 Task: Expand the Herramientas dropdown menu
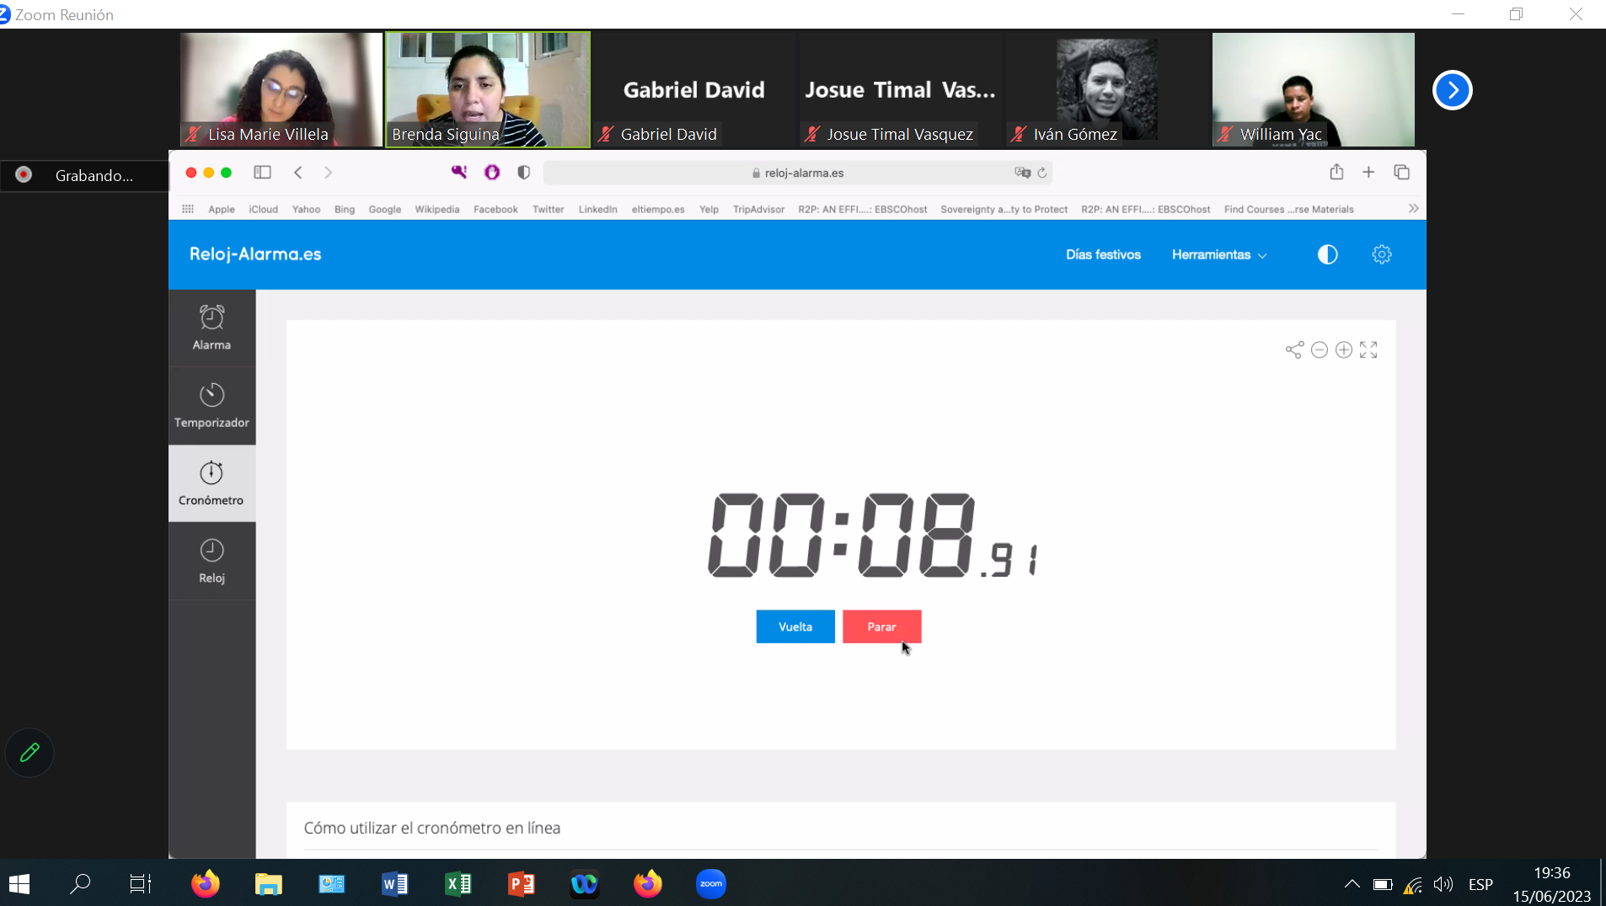point(1218,254)
